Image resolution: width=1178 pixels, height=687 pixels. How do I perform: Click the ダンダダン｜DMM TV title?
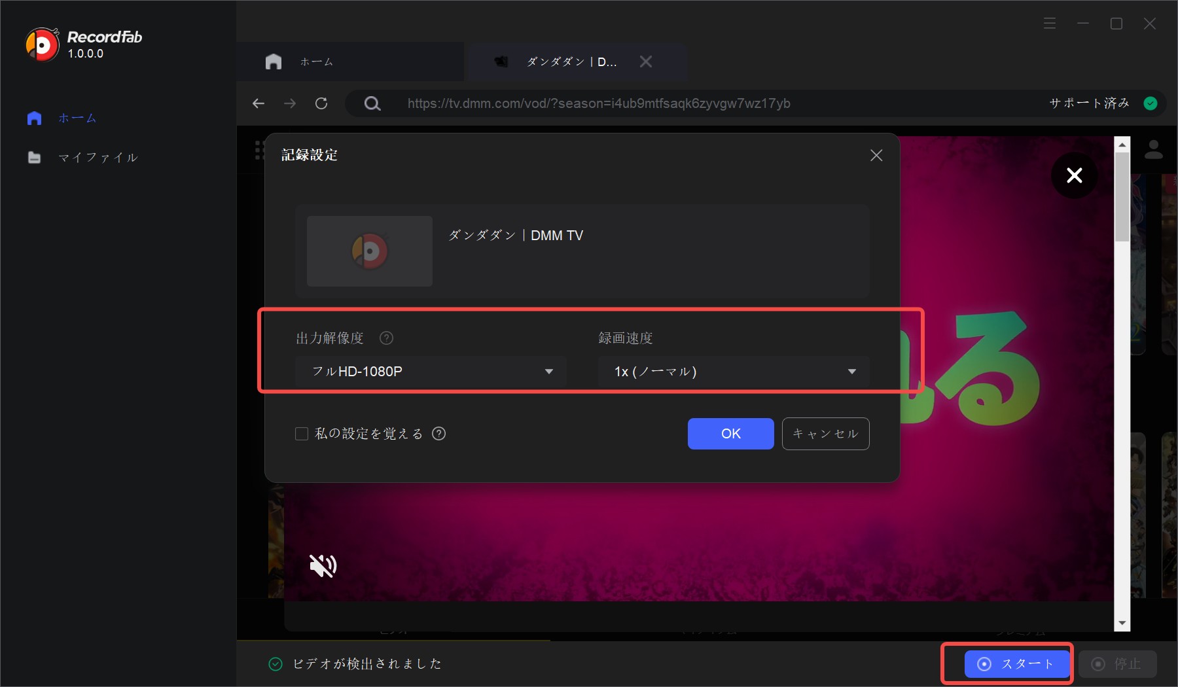516,236
